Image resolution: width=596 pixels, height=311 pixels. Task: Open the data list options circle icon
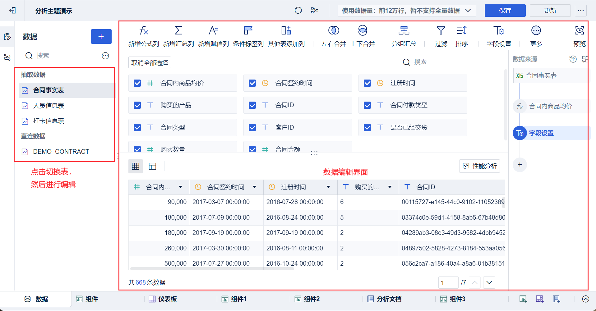(105, 56)
